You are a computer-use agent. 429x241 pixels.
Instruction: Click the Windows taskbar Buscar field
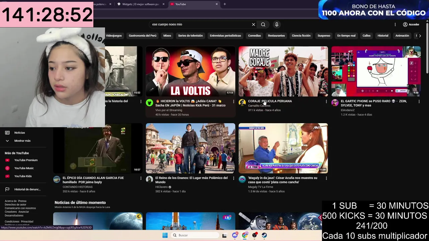[x=195, y=235]
